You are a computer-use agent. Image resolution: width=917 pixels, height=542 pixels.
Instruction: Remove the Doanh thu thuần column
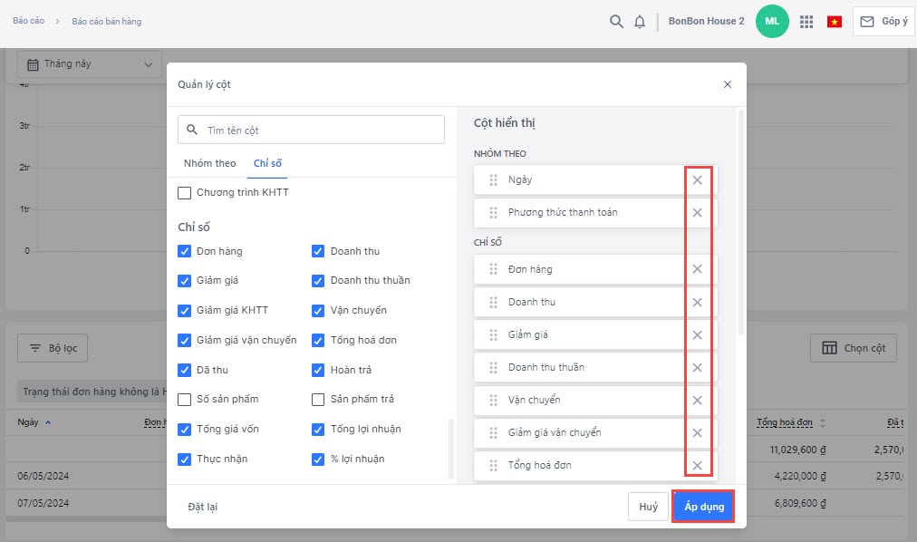tap(697, 368)
